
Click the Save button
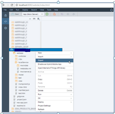point(15,14)
